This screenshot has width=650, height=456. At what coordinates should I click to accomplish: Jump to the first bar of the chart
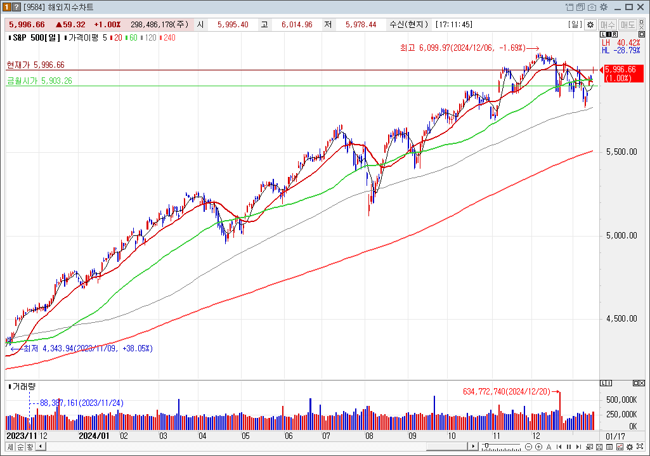(559, 447)
